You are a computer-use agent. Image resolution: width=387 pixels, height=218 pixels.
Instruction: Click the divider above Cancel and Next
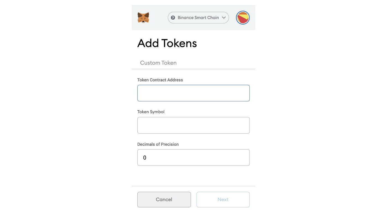193,186
